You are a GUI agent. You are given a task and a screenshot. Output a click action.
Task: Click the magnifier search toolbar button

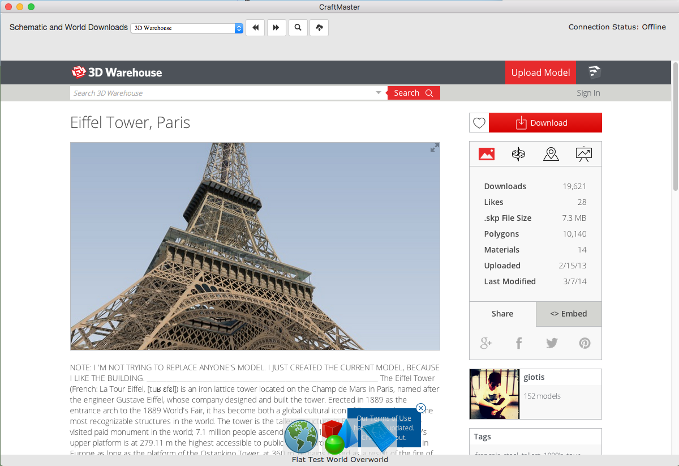tap(298, 28)
